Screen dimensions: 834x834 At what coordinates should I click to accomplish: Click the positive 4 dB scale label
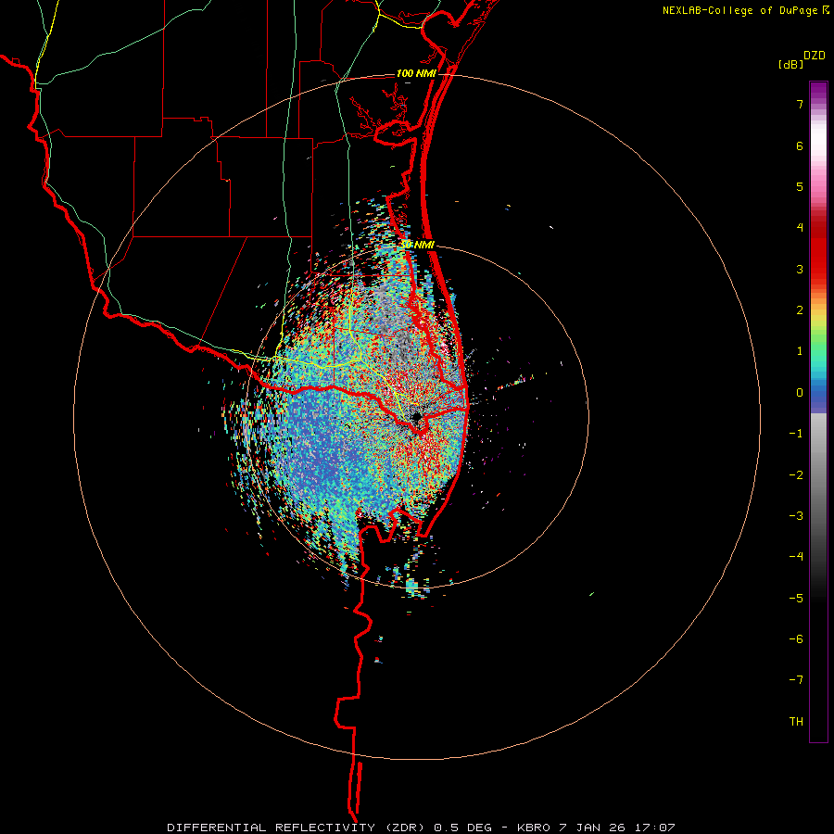click(800, 228)
